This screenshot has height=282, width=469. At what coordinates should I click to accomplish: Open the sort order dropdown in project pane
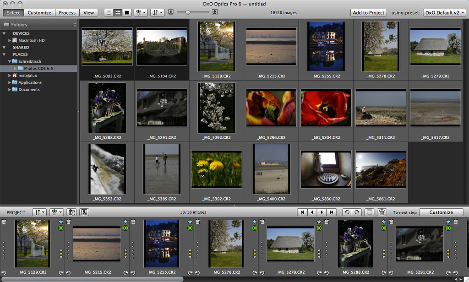pos(39,212)
